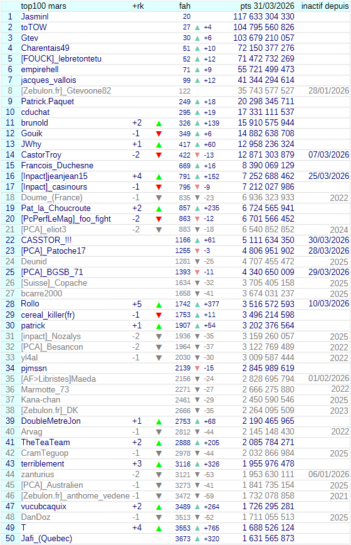Open the Charentais49 player entry
This screenshot has width=351, height=545.
coord(45,48)
